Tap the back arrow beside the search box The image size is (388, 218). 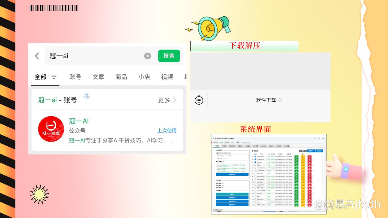point(37,56)
